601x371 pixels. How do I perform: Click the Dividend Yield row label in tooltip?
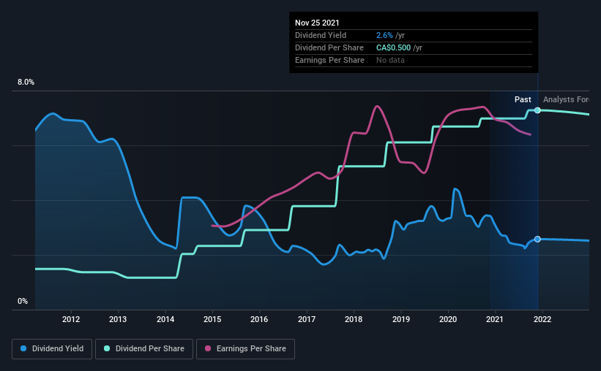pyautogui.click(x=321, y=35)
